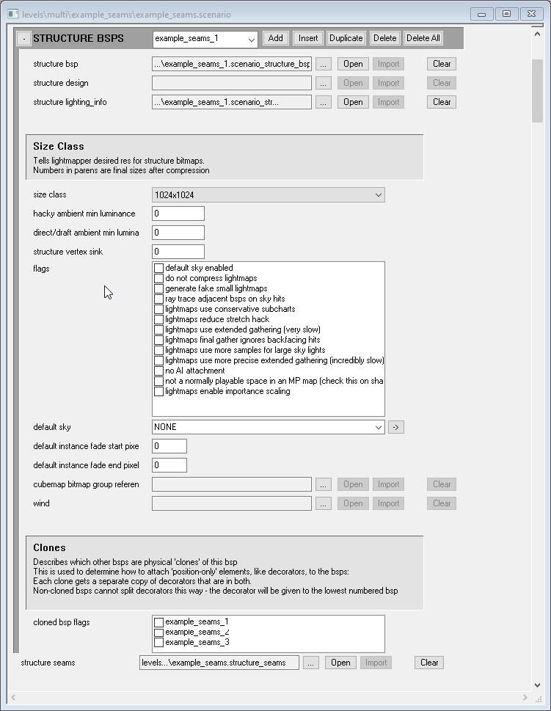Click the default sky go-to arrow button
The width and height of the screenshot is (551, 711).
click(x=396, y=427)
